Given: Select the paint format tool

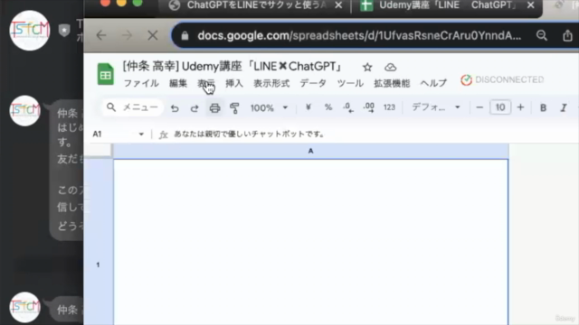Looking at the screenshot, I should [234, 108].
